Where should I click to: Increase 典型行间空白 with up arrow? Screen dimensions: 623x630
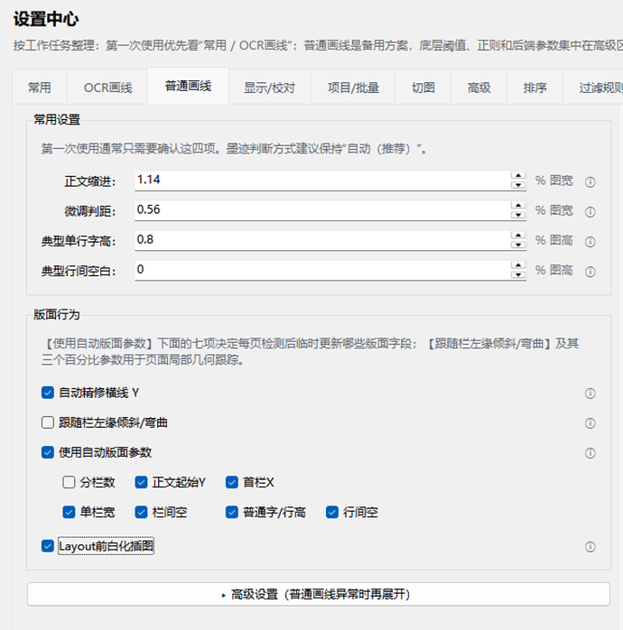tap(518, 265)
